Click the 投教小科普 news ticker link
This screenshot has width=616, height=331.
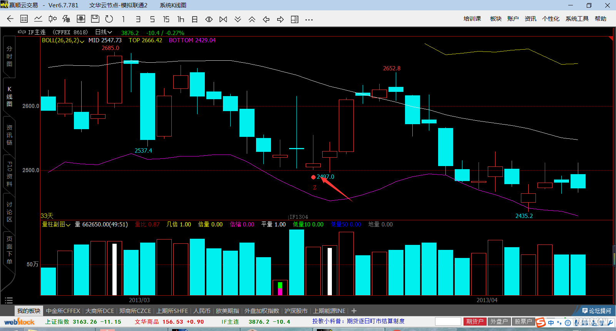[358, 321]
